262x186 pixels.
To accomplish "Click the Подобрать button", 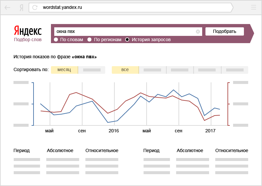I will click(225, 32).
